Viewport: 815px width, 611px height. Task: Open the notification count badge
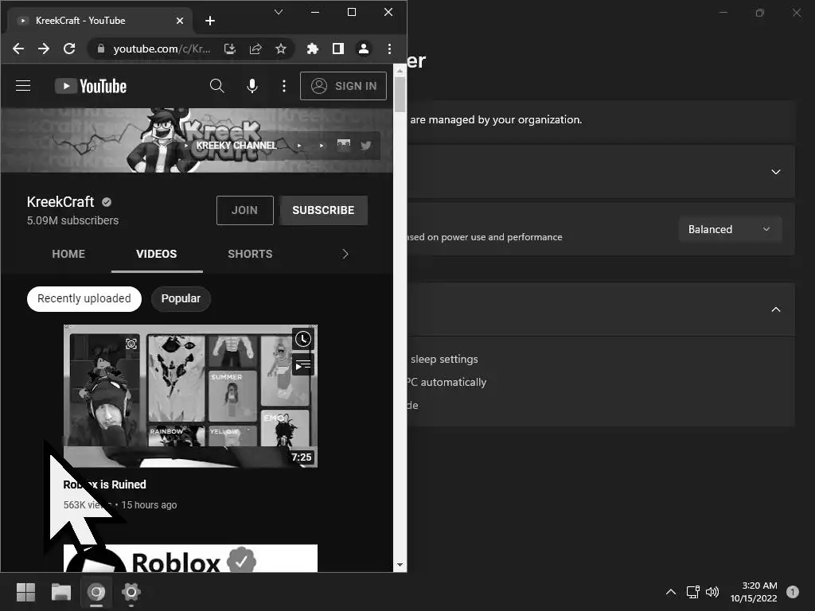[x=792, y=592]
